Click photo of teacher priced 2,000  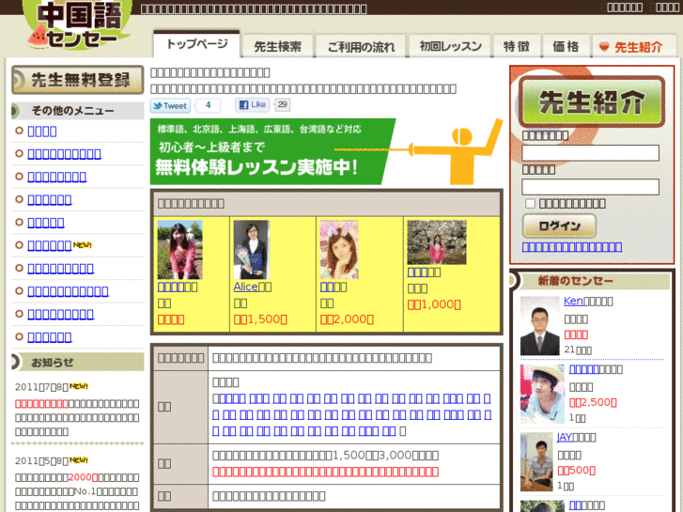[339, 250]
